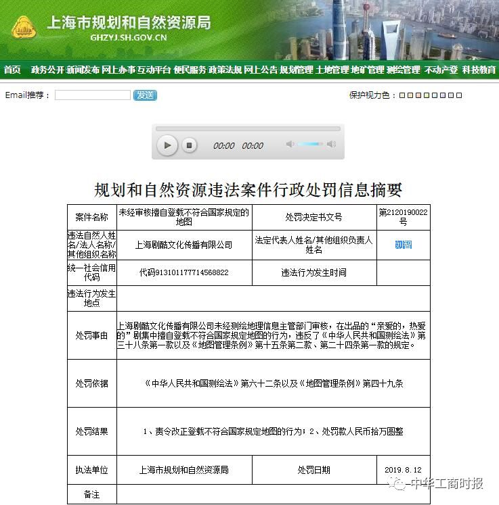Click the highlighted legal representative name cell
Image resolution: width=499 pixels, height=505 pixels.
point(404,245)
